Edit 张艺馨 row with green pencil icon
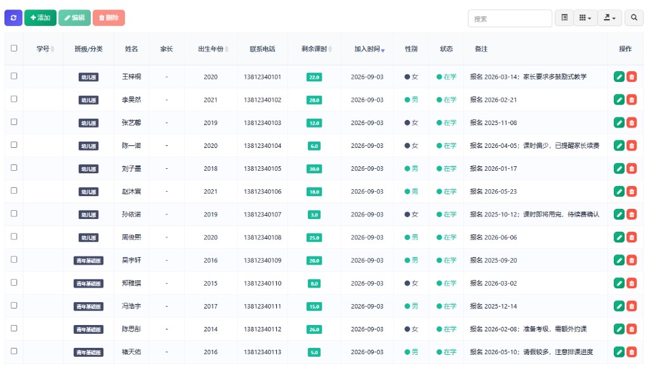The image size is (650, 365). click(x=619, y=123)
